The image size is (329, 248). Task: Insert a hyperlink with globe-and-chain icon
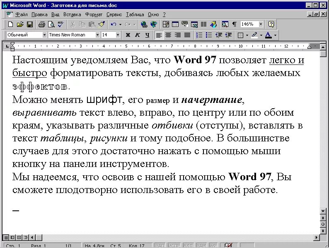144,24
